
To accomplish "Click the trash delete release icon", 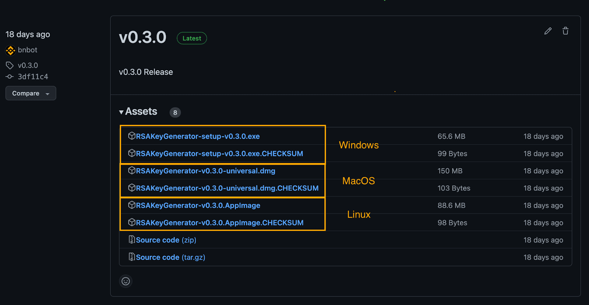I will click(x=565, y=31).
